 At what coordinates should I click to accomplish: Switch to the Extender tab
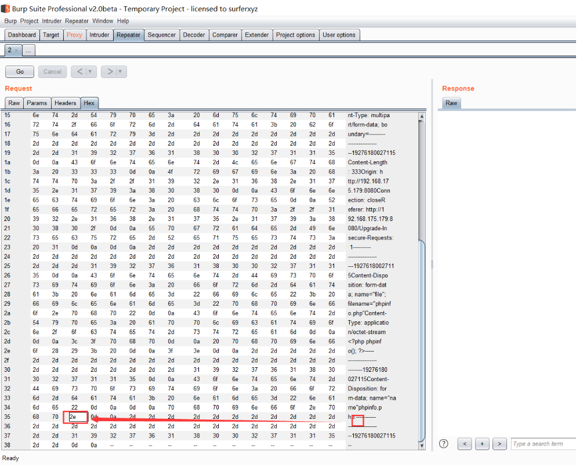(257, 35)
